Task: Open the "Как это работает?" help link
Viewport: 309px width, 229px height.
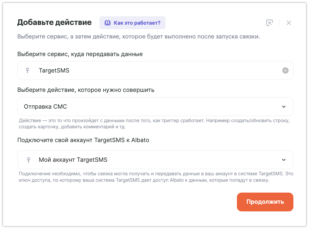Action: (x=137, y=23)
